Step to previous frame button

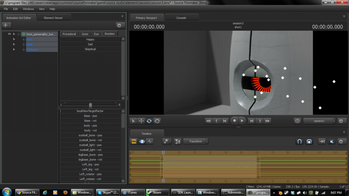pyautogui.click(x=225, y=121)
